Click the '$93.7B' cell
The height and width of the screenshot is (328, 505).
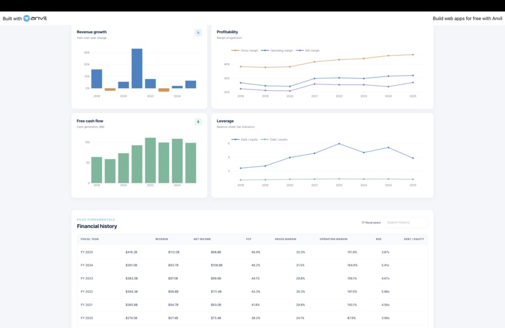point(174,265)
